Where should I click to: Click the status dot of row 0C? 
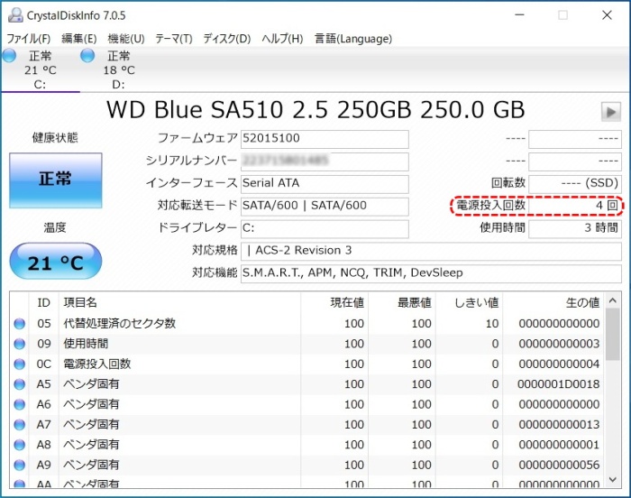pos(19,364)
